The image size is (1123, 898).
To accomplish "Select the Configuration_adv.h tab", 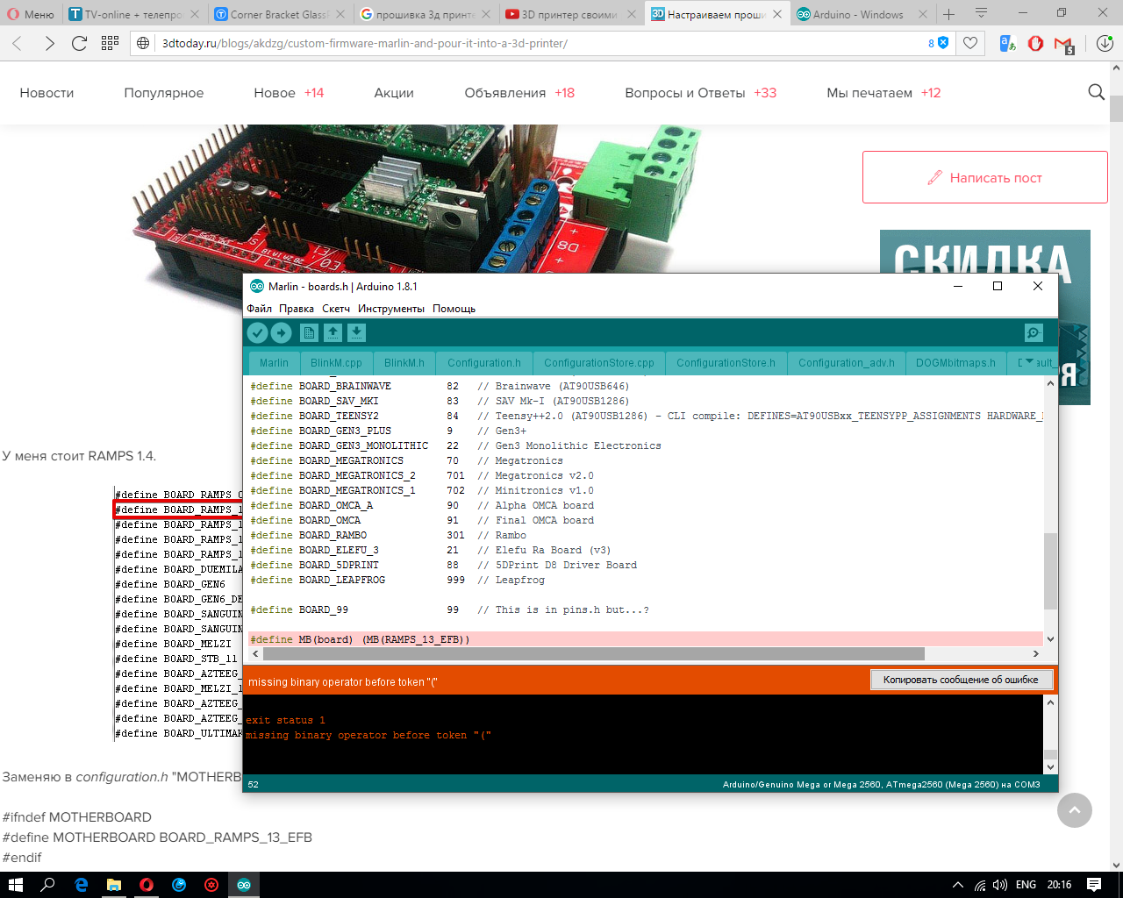I will [846, 363].
